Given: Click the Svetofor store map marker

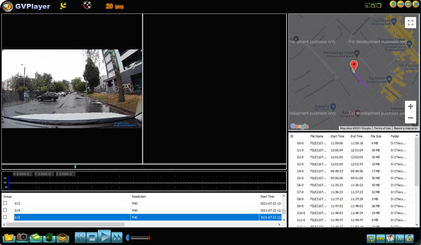Looking at the screenshot, I should pyautogui.click(x=333, y=107).
